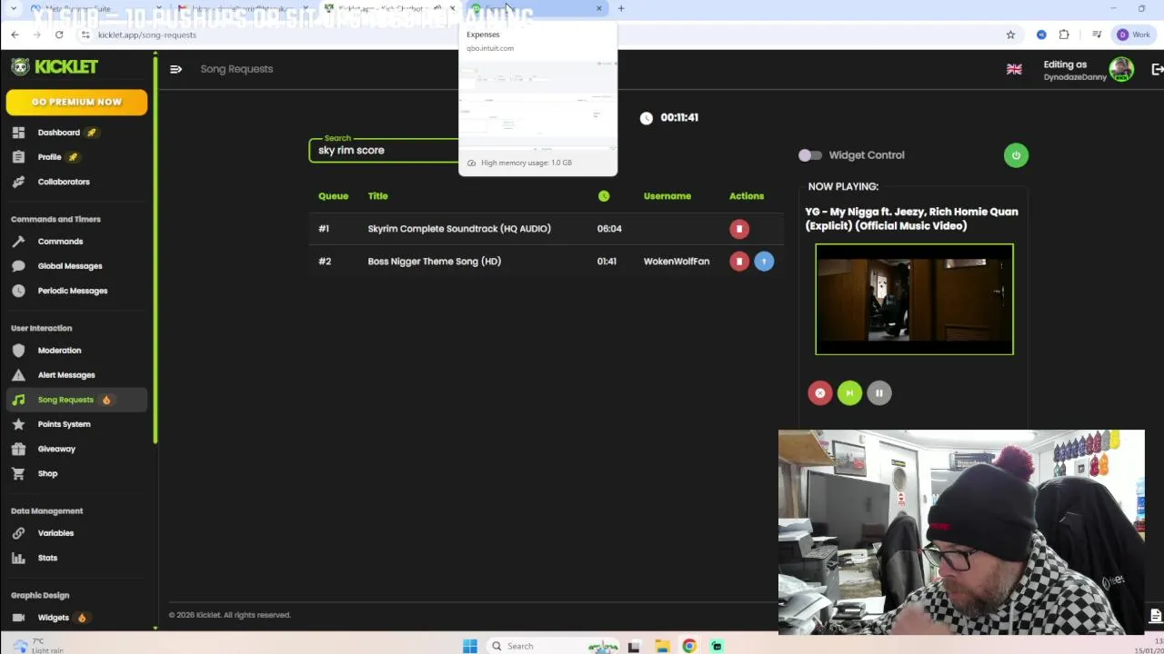This screenshot has width=1164, height=654.
Task: Click the taskbar Search box
Action: (555, 647)
